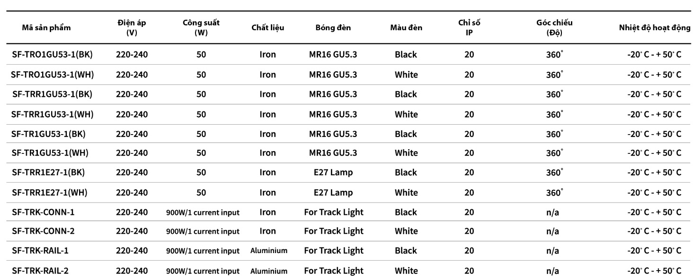The width and height of the screenshot is (694, 280).
Task: Select the 'Bóng đèn' column header
Action: tap(333, 27)
